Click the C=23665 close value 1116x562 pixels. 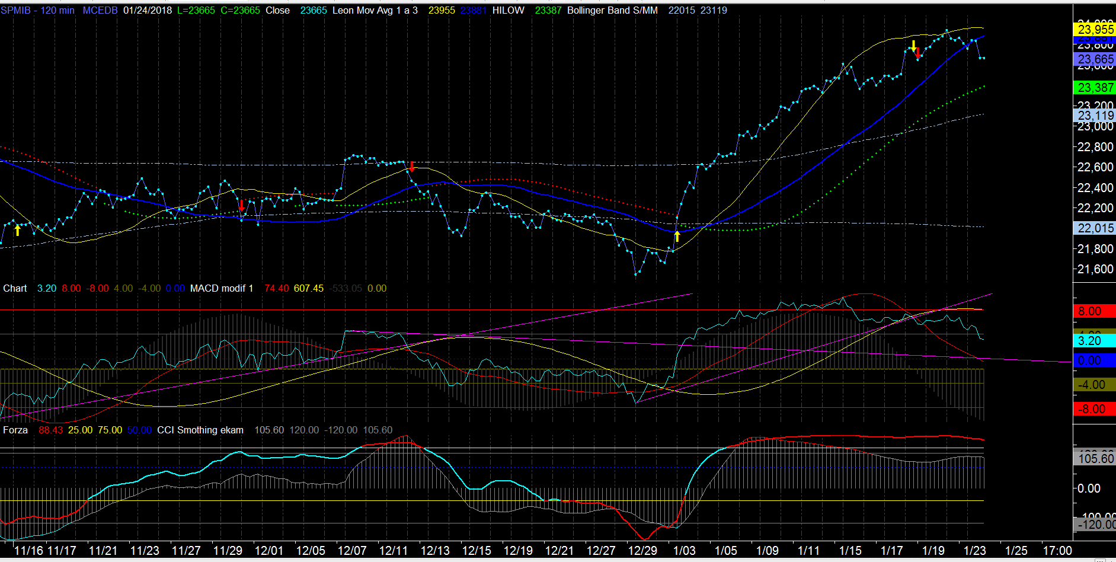point(240,10)
